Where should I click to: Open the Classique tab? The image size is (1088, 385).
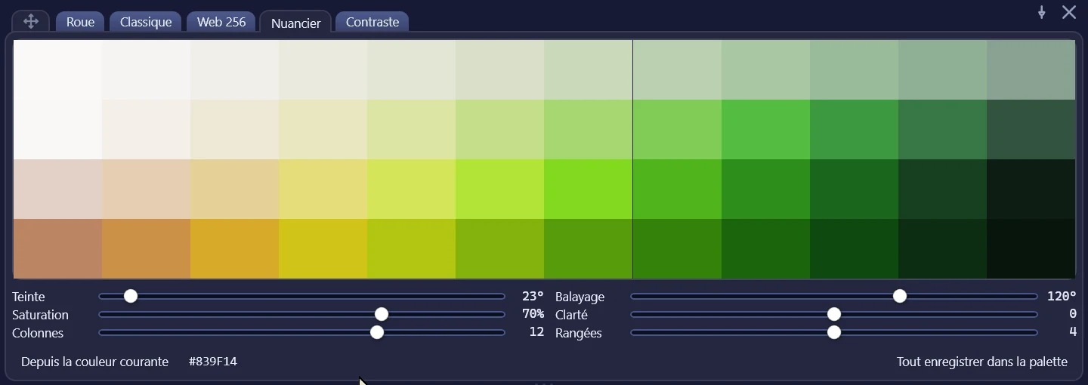pyautogui.click(x=146, y=22)
